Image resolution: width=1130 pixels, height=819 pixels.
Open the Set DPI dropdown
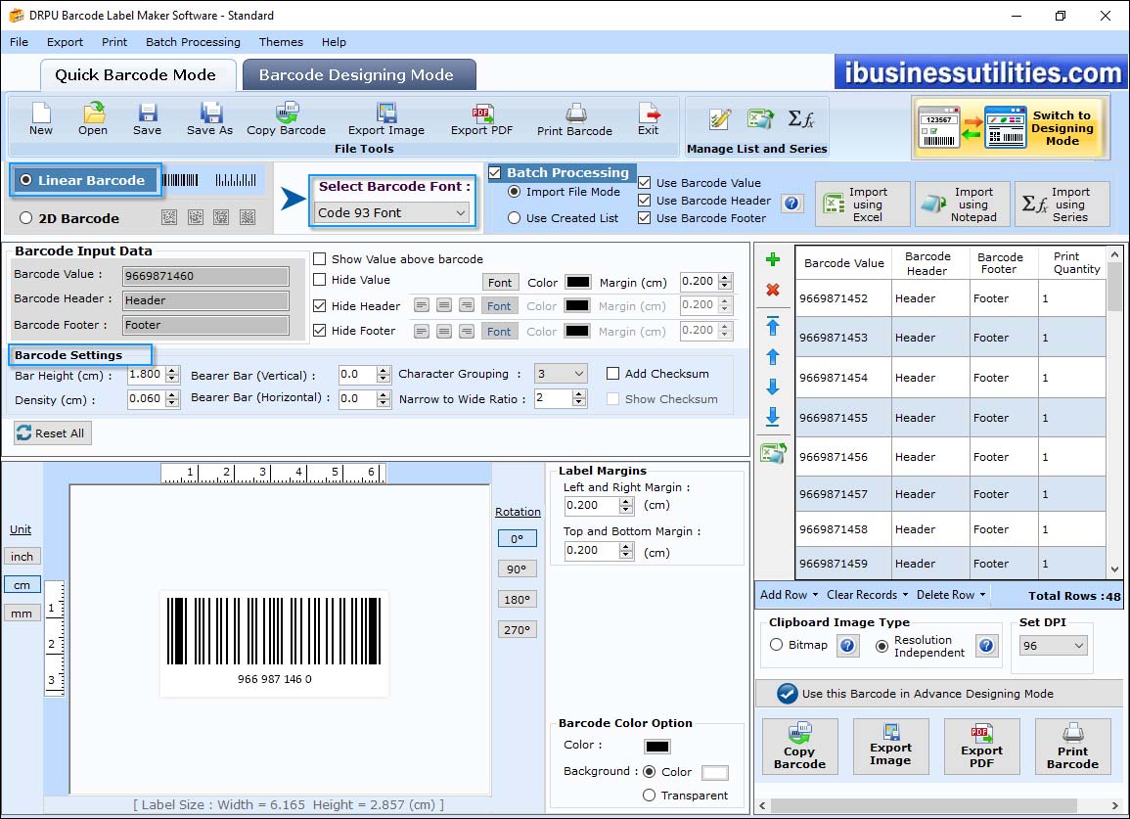point(1053,645)
